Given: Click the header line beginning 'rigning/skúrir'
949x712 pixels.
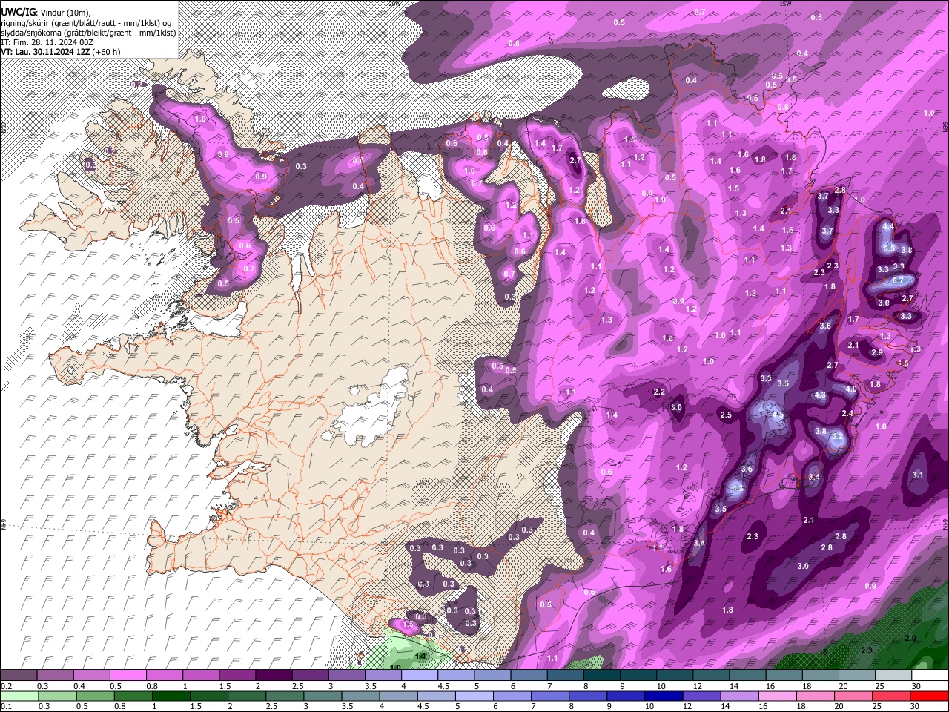Looking at the screenshot, I should click(85, 23).
